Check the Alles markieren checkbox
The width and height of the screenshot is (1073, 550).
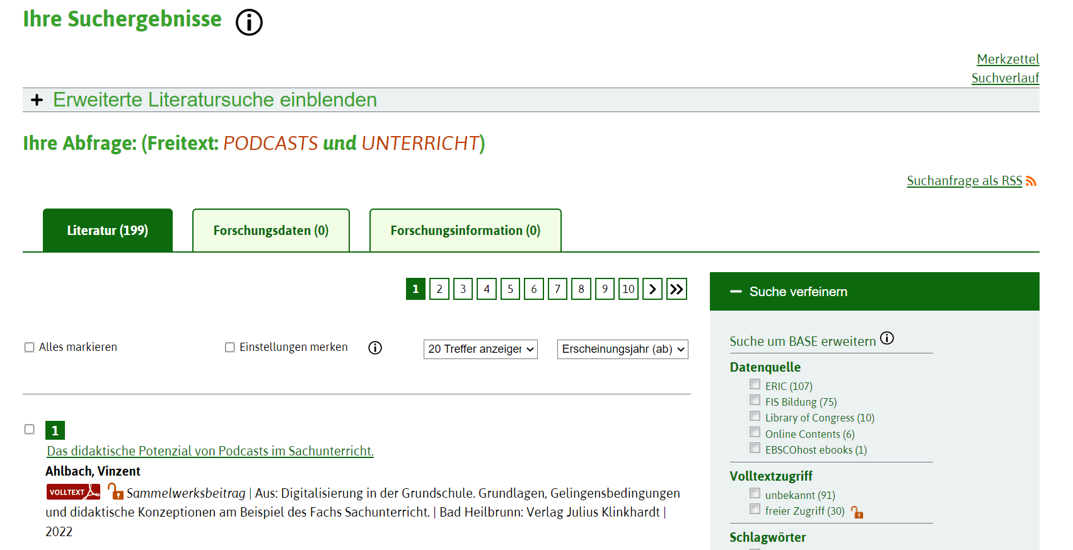(29, 347)
